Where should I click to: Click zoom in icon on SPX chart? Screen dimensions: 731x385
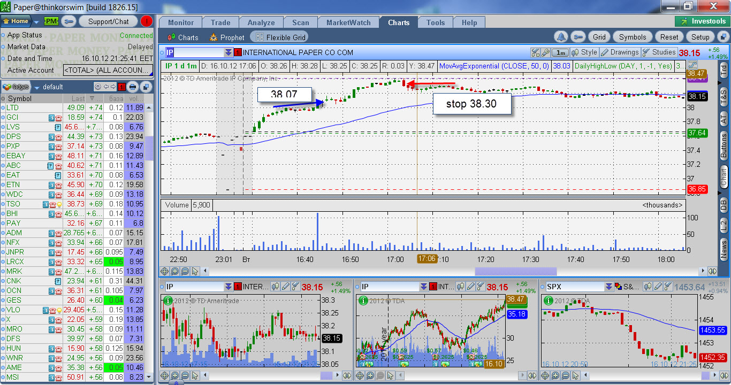click(x=556, y=376)
